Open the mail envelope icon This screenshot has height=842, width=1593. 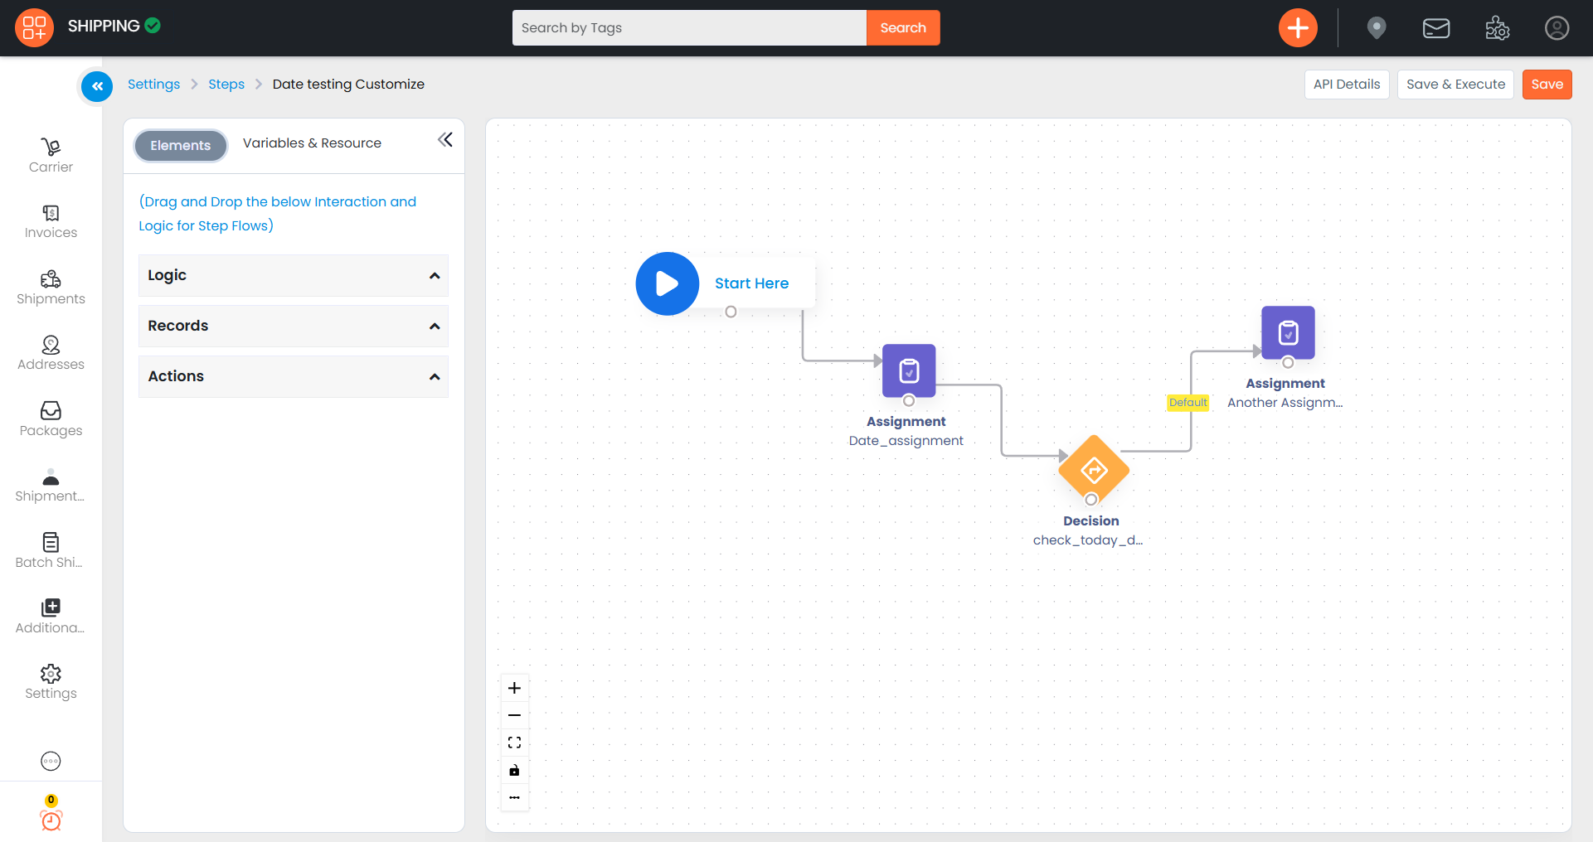(1436, 28)
